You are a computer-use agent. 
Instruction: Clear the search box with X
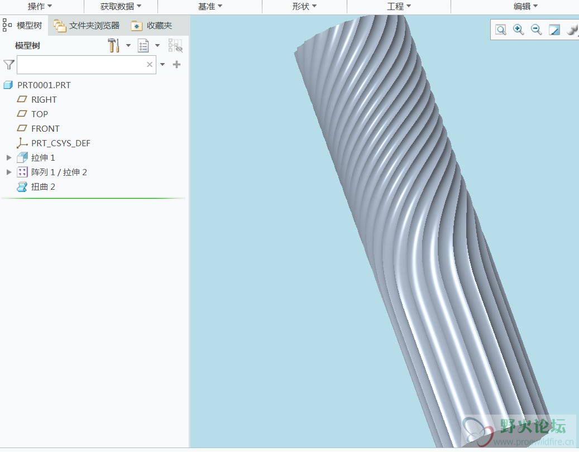[150, 65]
